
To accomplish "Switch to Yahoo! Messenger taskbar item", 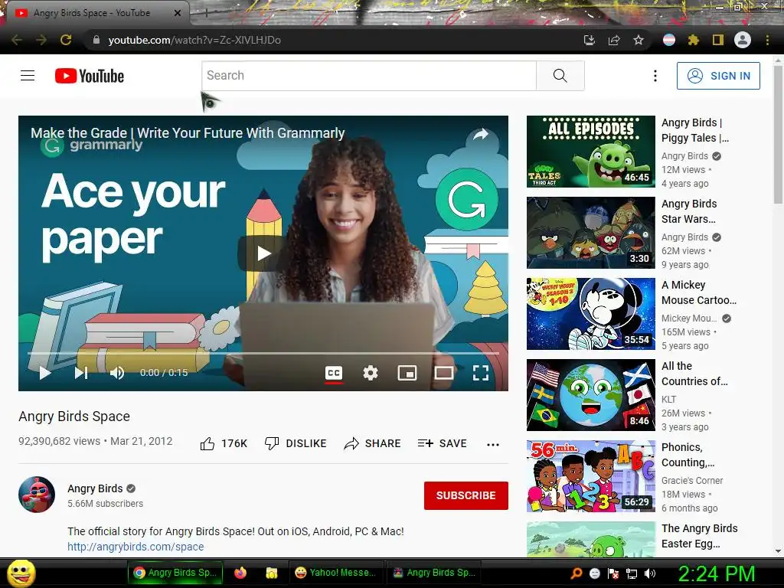I will click(335, 573).
